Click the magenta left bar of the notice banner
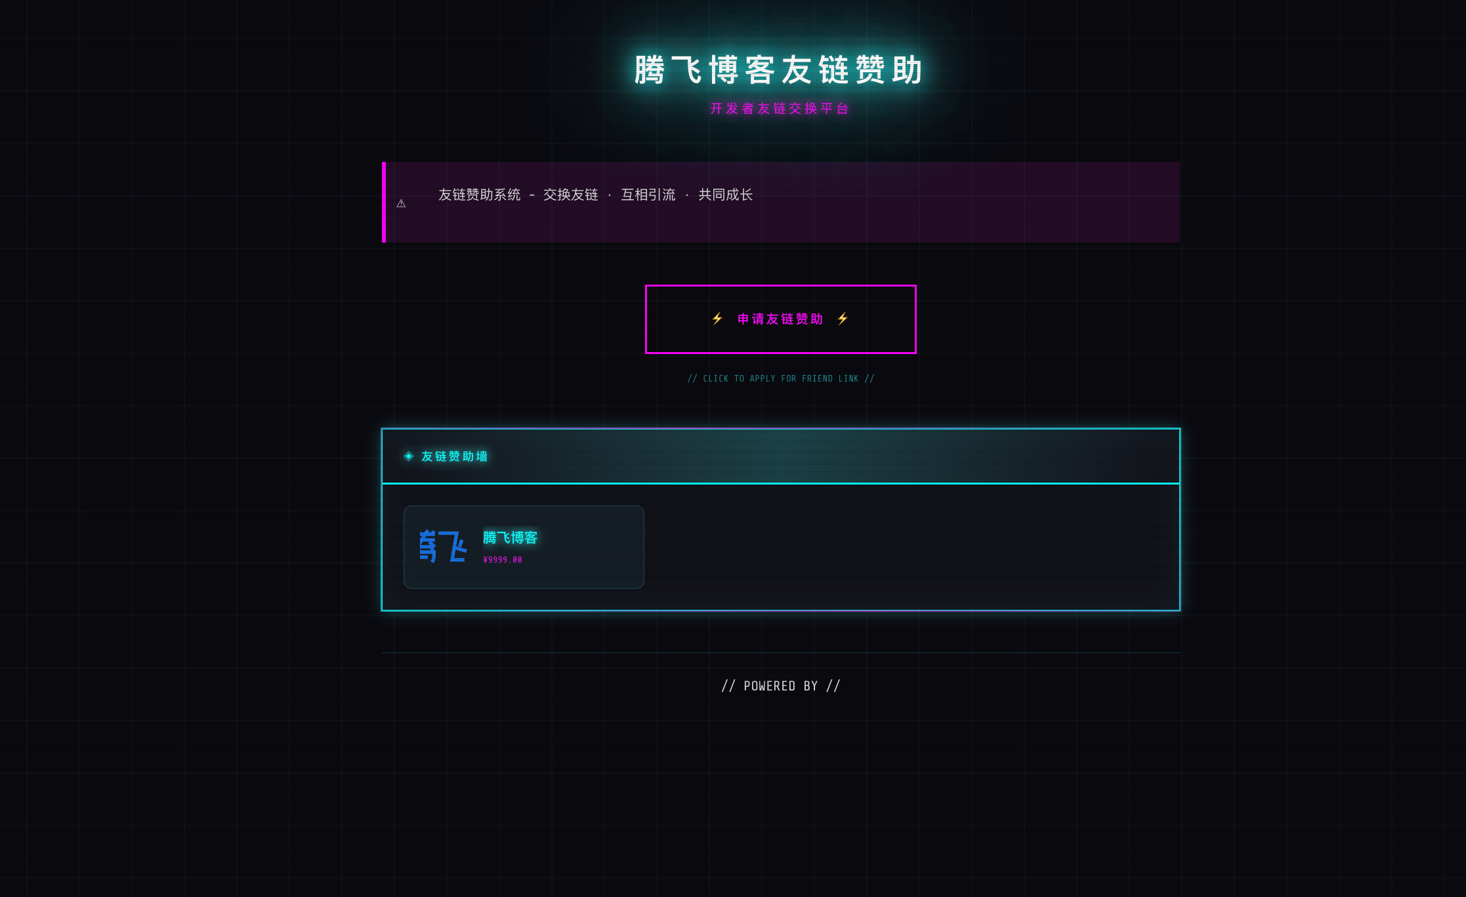The width and height of the screenshot is (1466, 897). point(384,203)
